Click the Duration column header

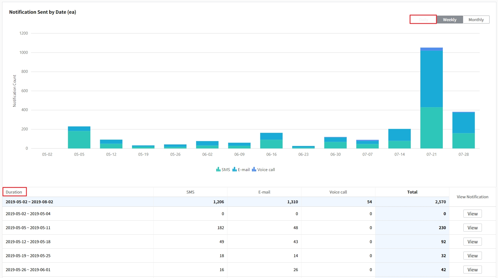pyautogui.click(x=14, y=192)
